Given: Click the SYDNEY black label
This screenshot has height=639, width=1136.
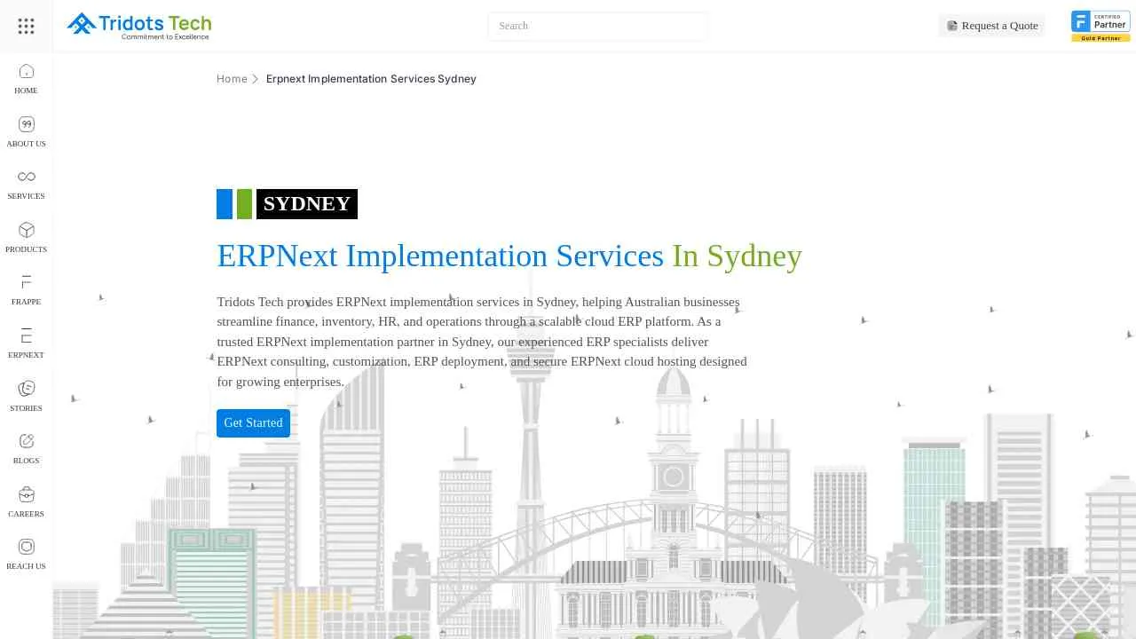Looking at the screenshot, I should (307, 204).
